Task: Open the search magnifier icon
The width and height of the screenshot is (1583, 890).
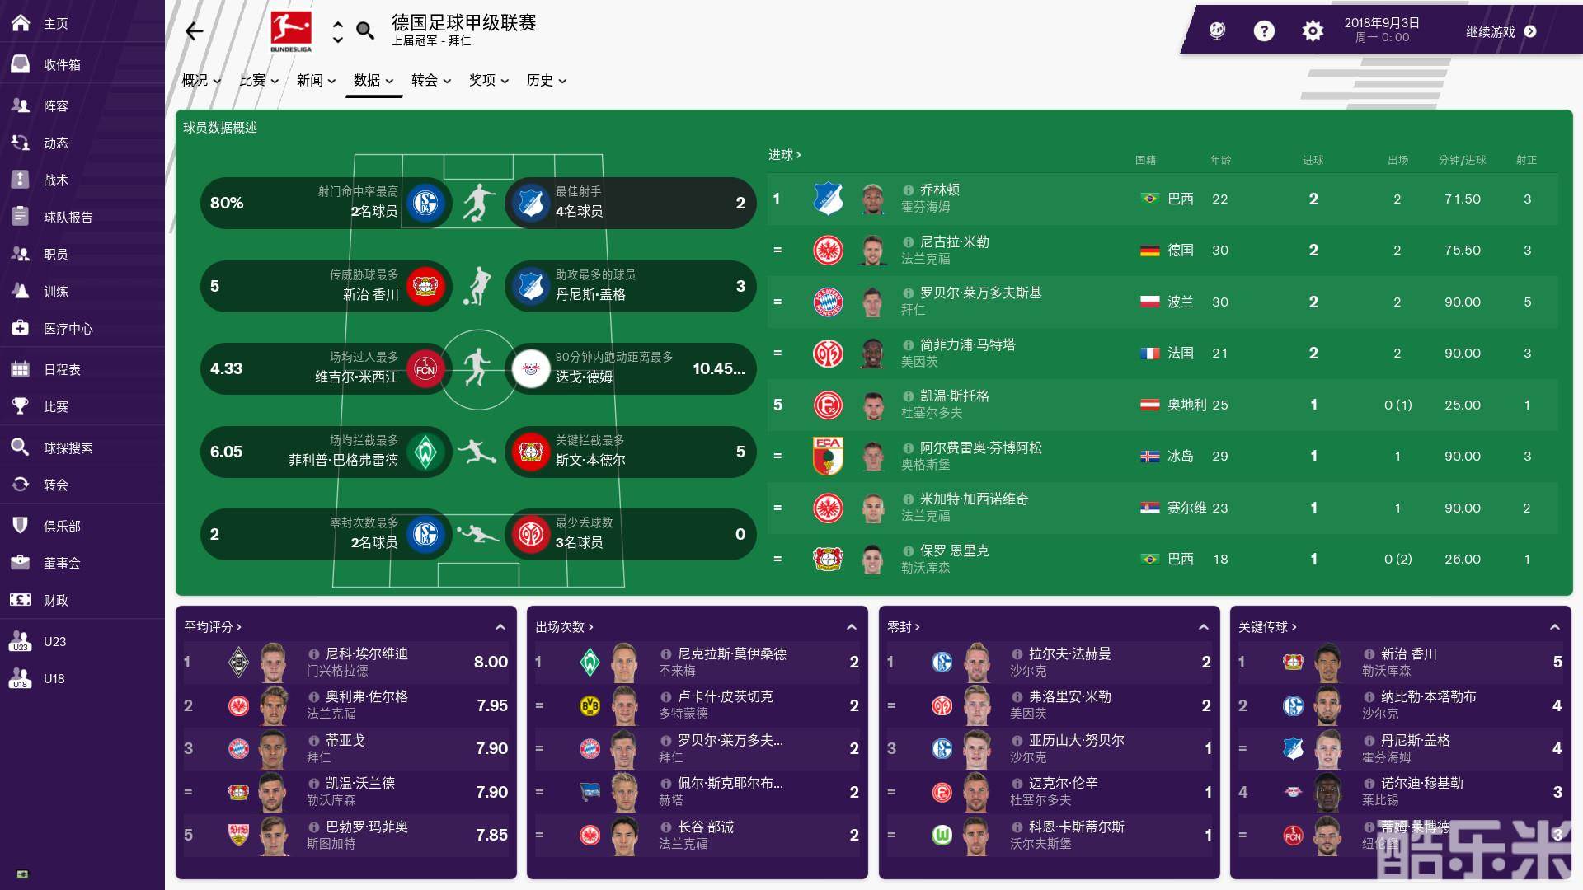Action: (x=364, y=31)
